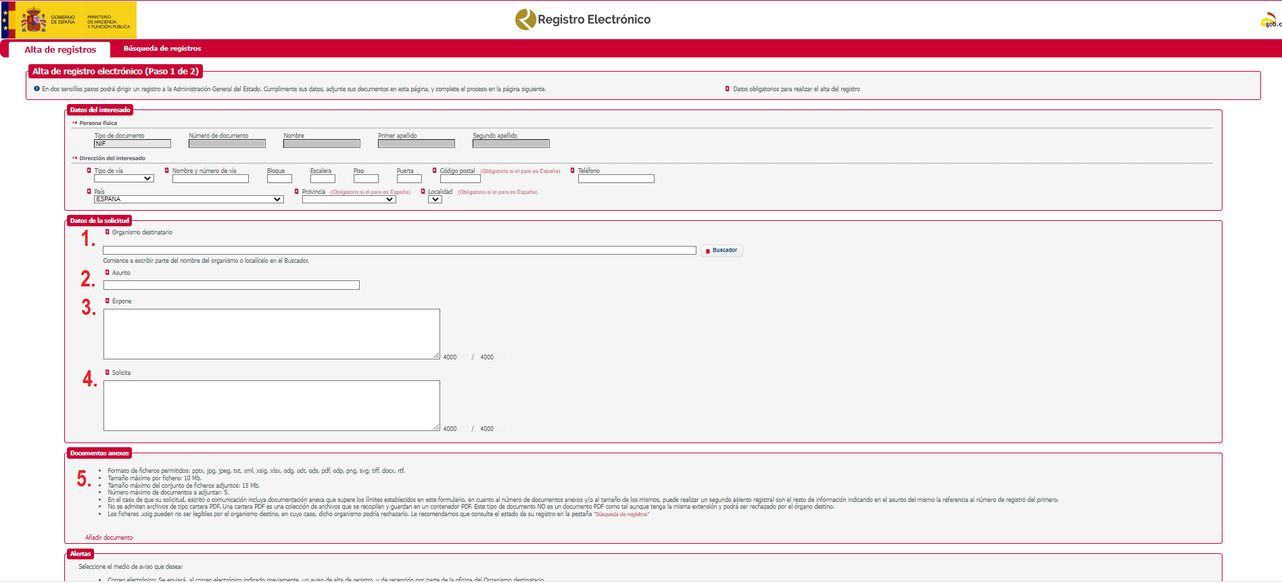Click the Buscador button
Image resolution: width=1282 pixels, height=583 pixels.
[721, 251]
